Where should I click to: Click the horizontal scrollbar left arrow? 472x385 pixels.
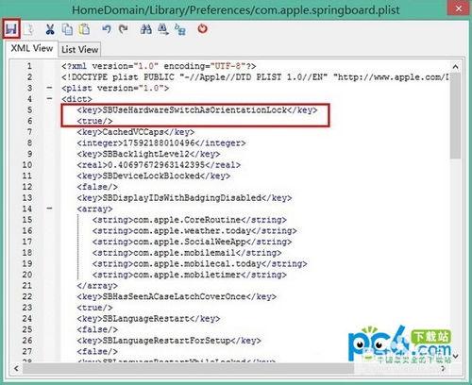(16, 368)
